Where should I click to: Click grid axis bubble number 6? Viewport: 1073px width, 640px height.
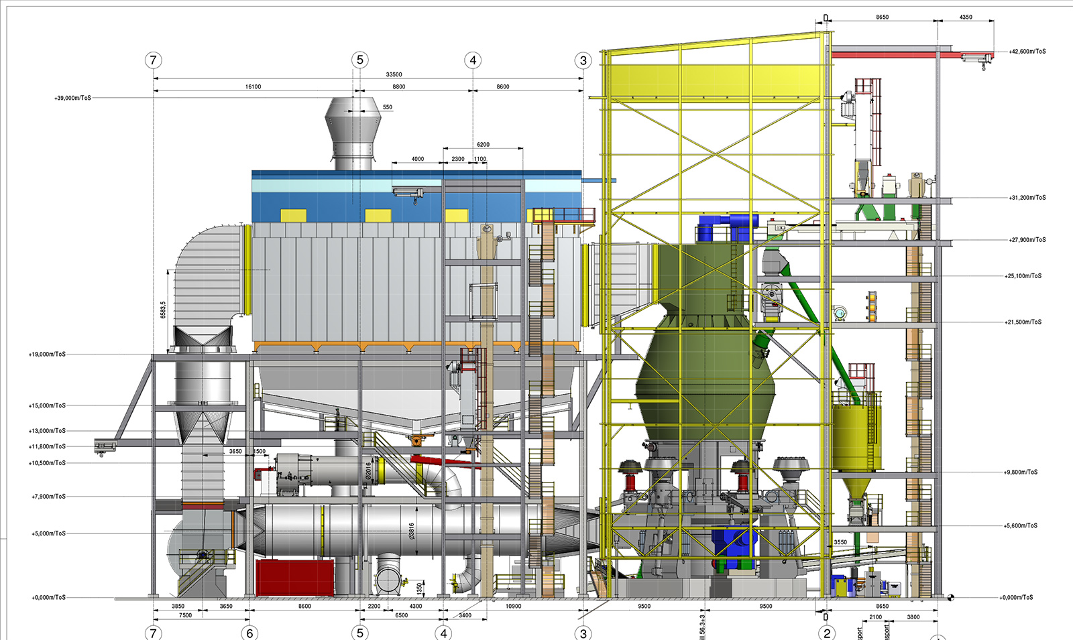pyautogui.click(x=249, y=633)
